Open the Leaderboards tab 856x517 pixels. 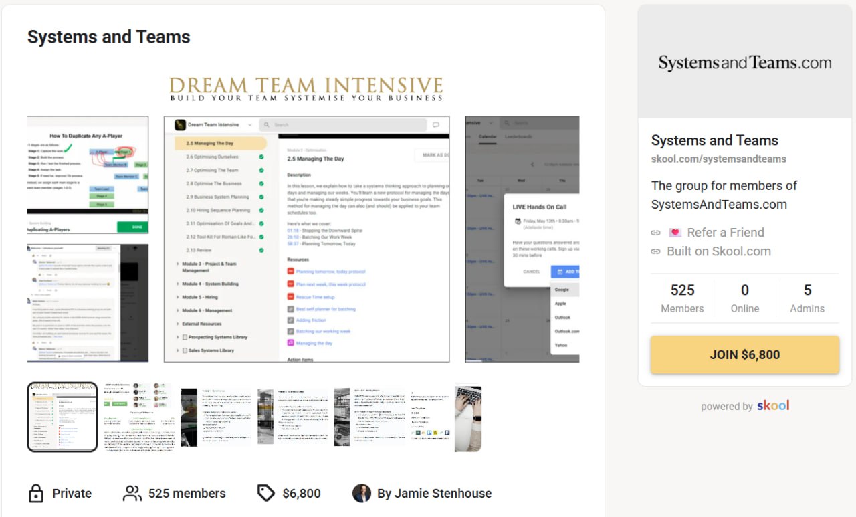[518, 137]
